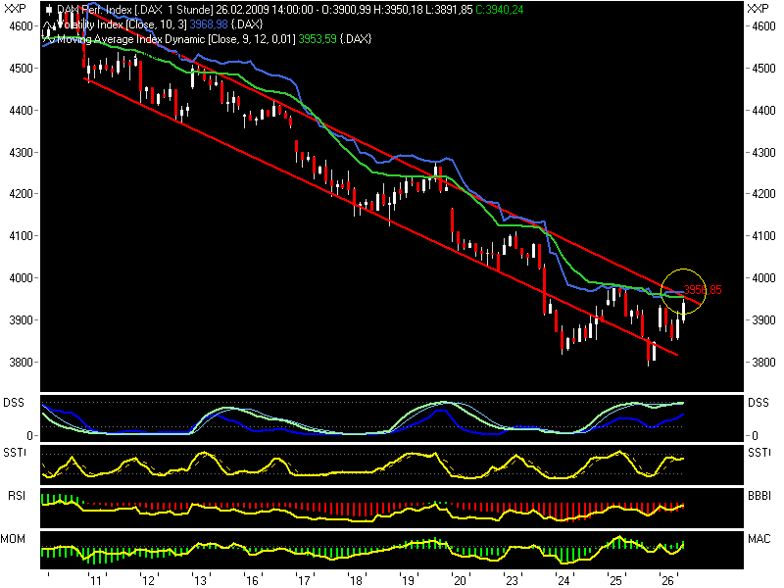The height and width of the screenshot is (588, 784).
Task: Select the Volatility Index wave icon in the legend
Action: click(47, 25)
